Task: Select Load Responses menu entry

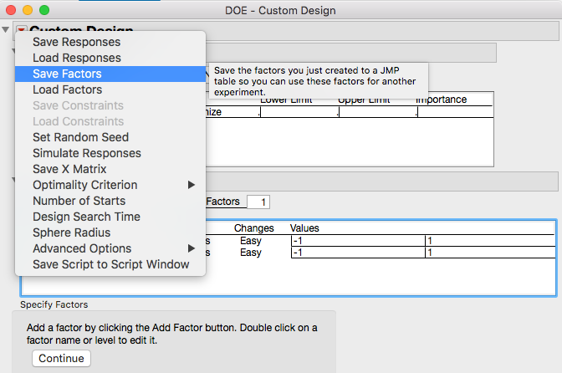Action: pos(77,58)
